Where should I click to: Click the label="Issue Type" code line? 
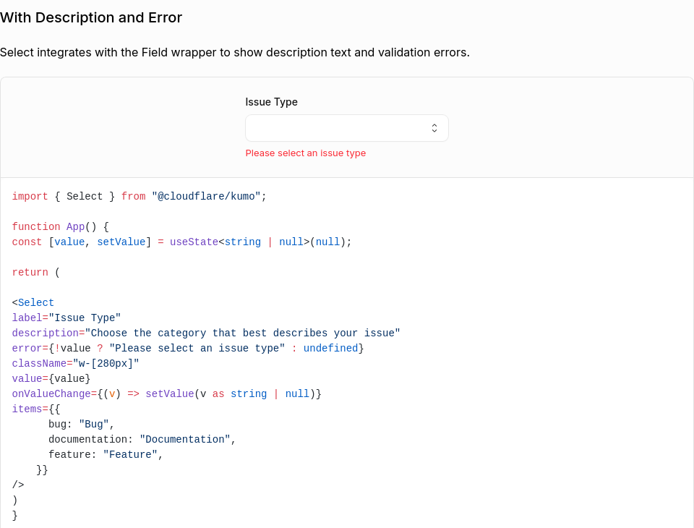[x=67, y=318]
